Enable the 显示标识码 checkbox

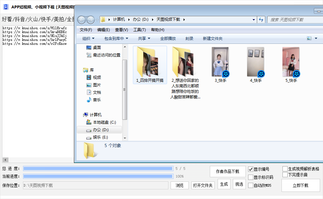250,177
